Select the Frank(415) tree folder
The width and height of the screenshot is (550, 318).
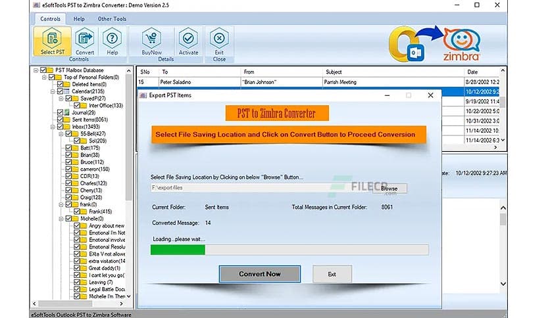click(x=100, y=212)
